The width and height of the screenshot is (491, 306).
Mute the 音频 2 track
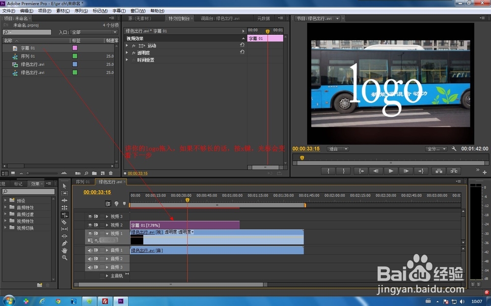pos(90,259)
